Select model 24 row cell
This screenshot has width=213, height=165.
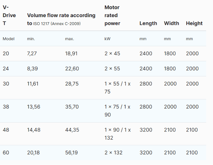[6, 68]
